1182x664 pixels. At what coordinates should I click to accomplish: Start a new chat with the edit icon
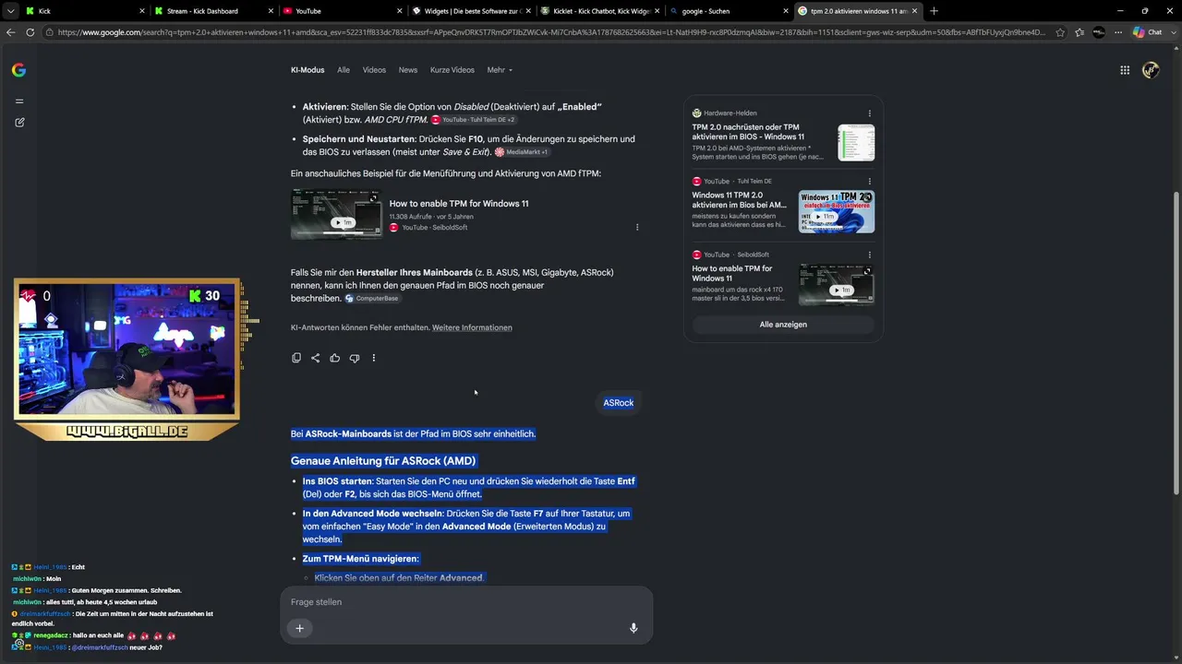coord(19,123)
